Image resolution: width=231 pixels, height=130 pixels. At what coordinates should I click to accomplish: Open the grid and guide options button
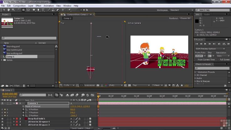(77, 85)
